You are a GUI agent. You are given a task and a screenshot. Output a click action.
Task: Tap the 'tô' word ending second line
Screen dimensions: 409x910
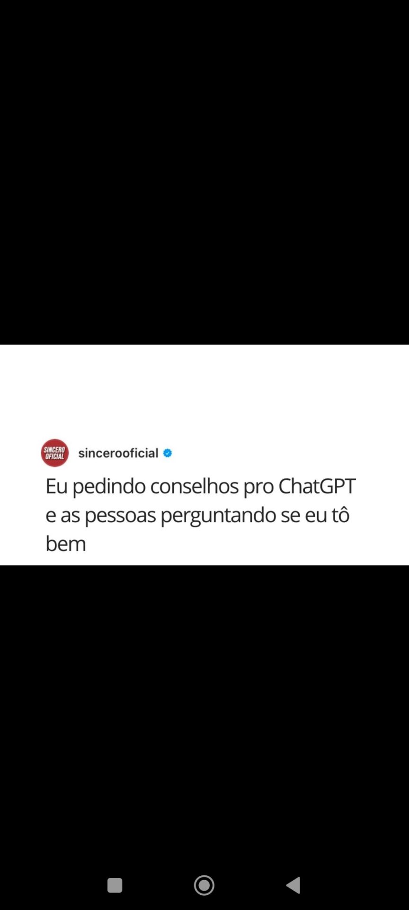(340, 515)
